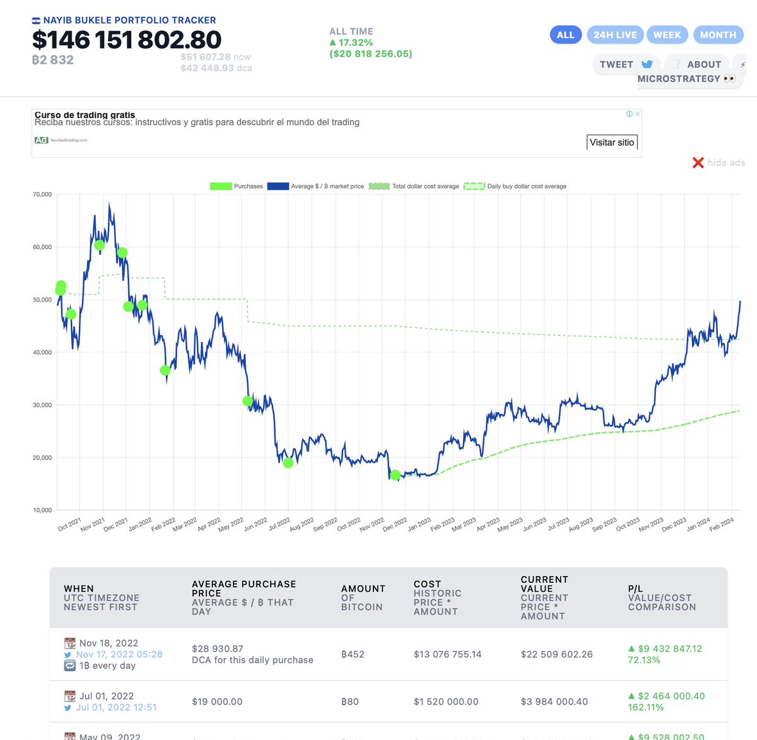Image resolution: width=757 pixels, height=740 pixels.
Task: Click the Visitar sitio ad button
Action: click(611, 142)
